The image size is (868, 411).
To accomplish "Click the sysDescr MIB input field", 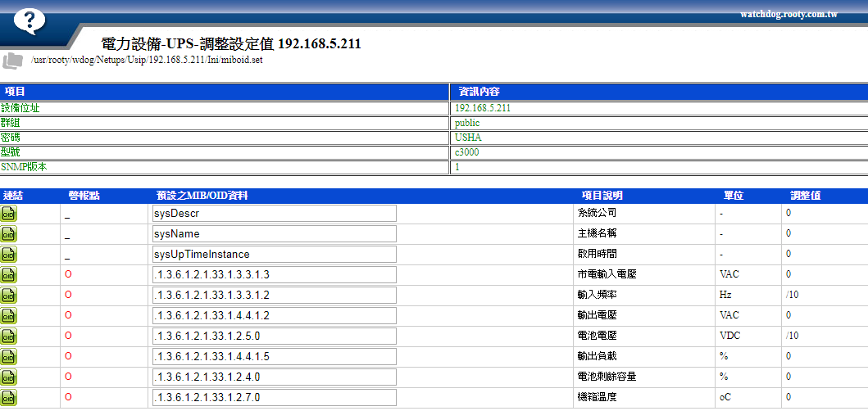I will (274, 214).
